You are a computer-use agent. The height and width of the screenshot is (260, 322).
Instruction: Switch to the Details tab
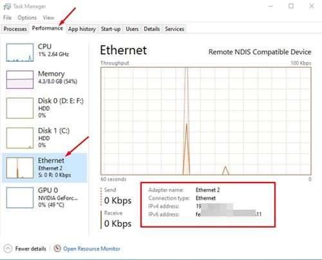click(152, 29)
